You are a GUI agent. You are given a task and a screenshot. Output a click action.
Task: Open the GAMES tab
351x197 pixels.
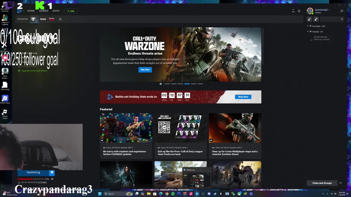(x=44, y=11)
